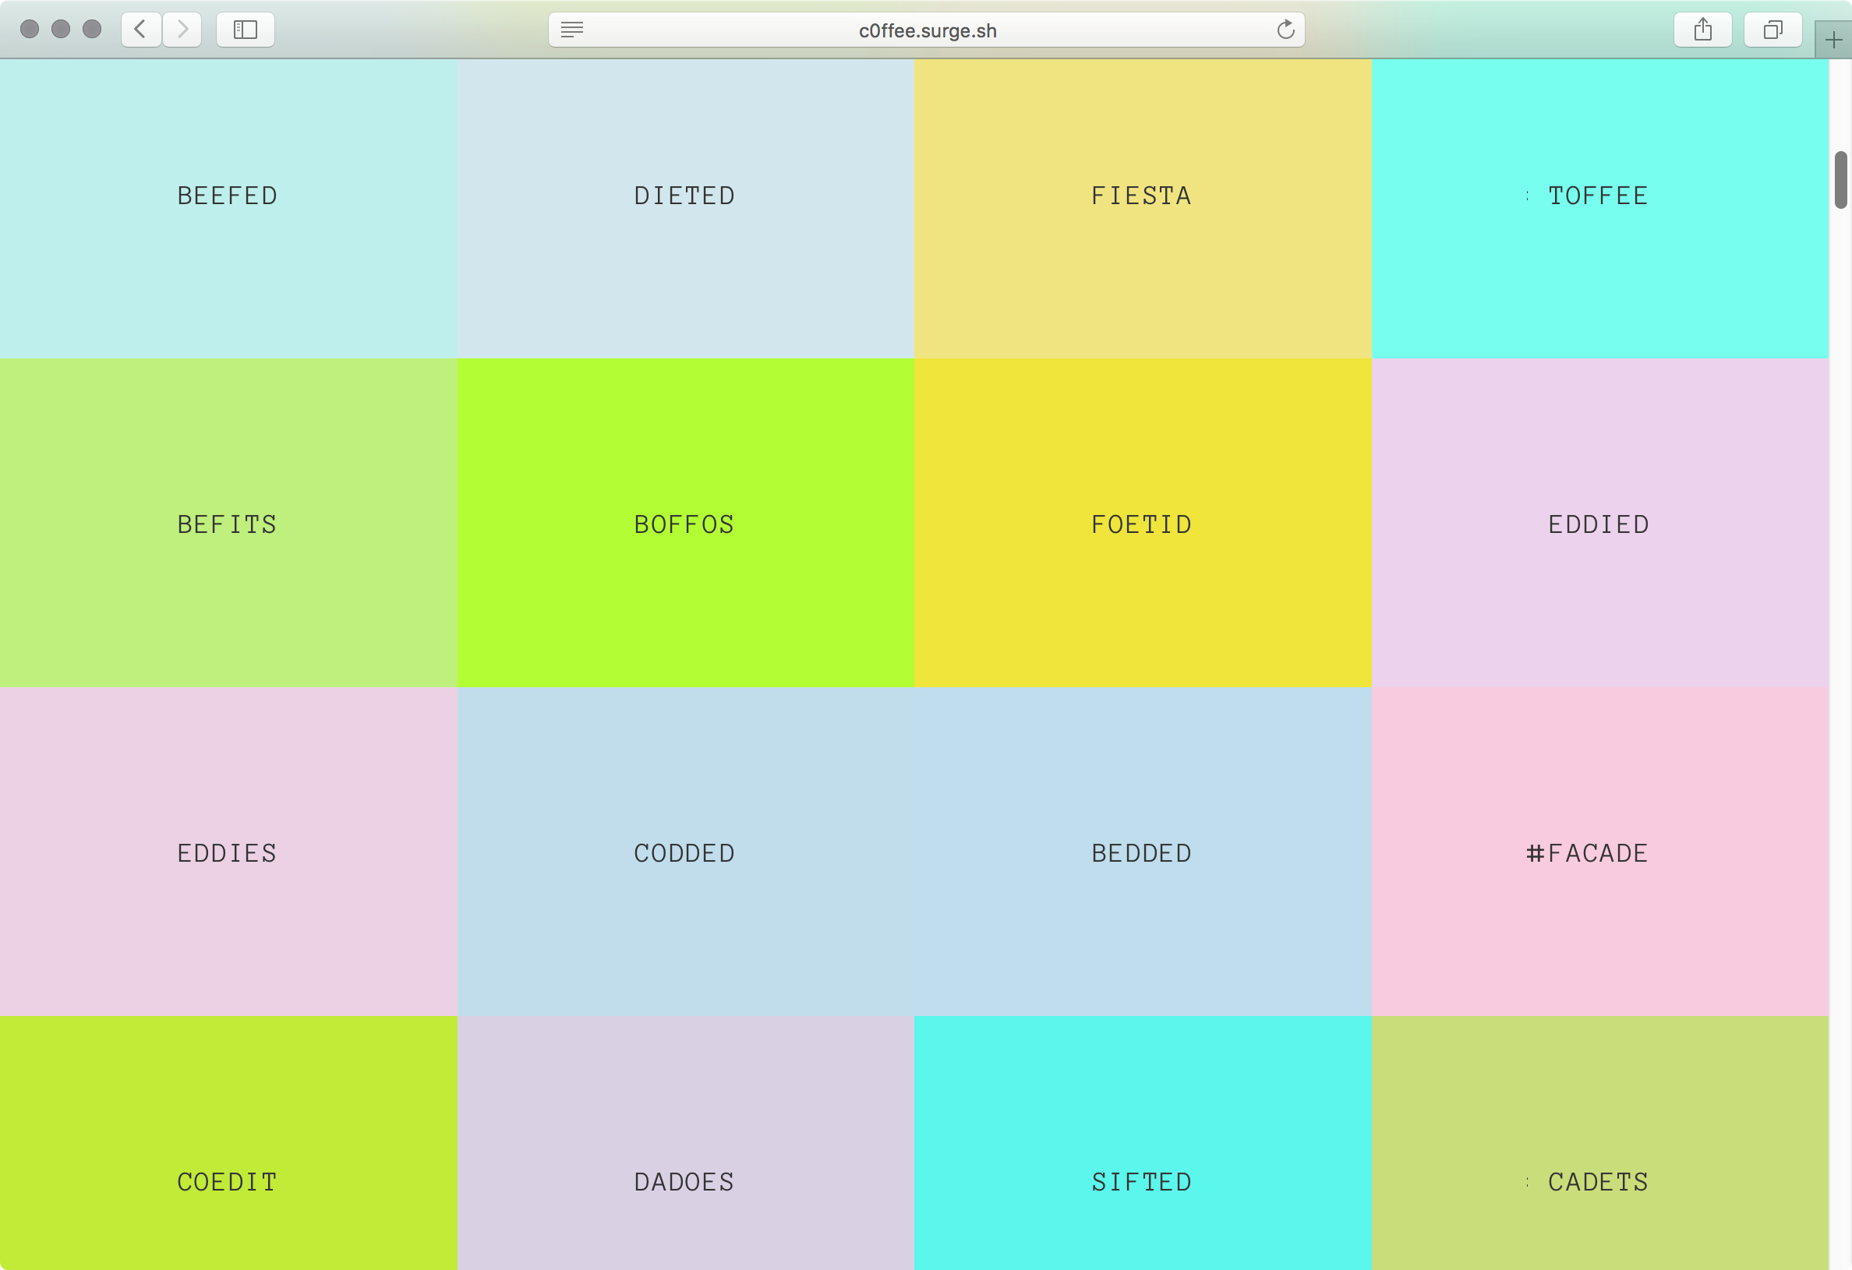Reload the c0ffee.surge.sh page

click(x=1285, y=30)
